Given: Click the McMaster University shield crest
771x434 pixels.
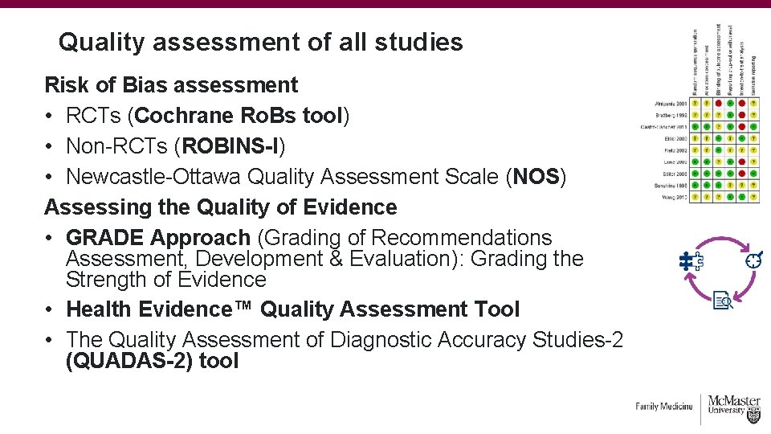Looking at the screenshot, I should click(x=753, y=416).
